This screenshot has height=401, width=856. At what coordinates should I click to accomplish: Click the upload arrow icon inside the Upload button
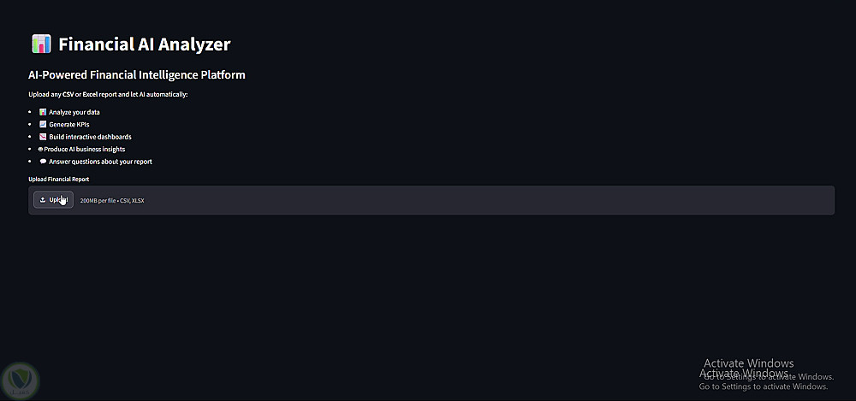43,200
